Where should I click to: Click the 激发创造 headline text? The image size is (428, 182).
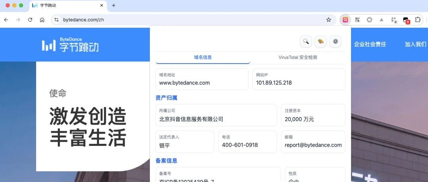coord(88,116)
